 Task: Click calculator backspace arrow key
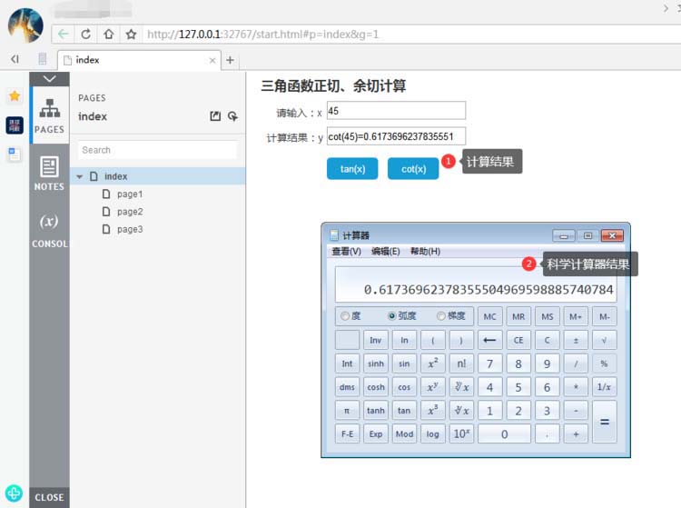pyautogui.click(x=489, y=340)
